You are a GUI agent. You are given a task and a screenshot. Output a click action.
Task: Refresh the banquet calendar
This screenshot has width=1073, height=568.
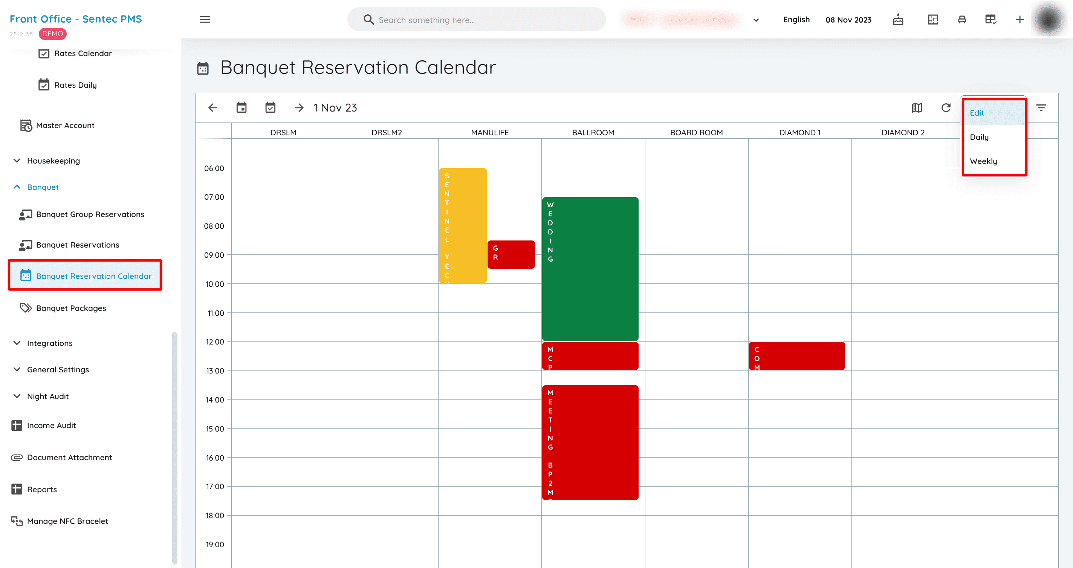946,108
